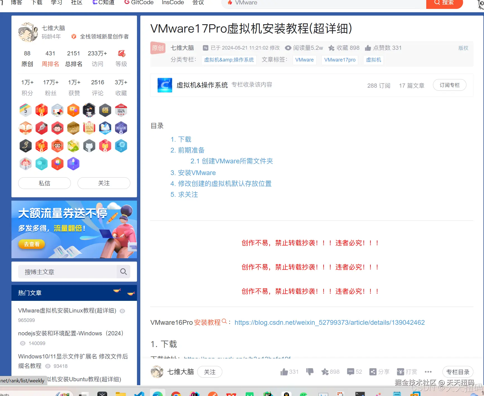484x396 pixels.
Task: Jump to section 5. 求关注
Action: pyautogui.click(x=184, y=195)
